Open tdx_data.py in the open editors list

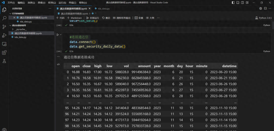click(x=26, y=22)
